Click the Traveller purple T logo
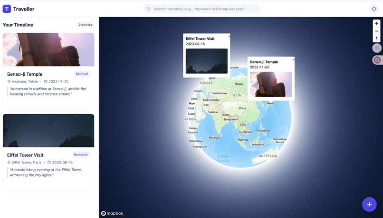383x218 pixels. pos(7,9)
